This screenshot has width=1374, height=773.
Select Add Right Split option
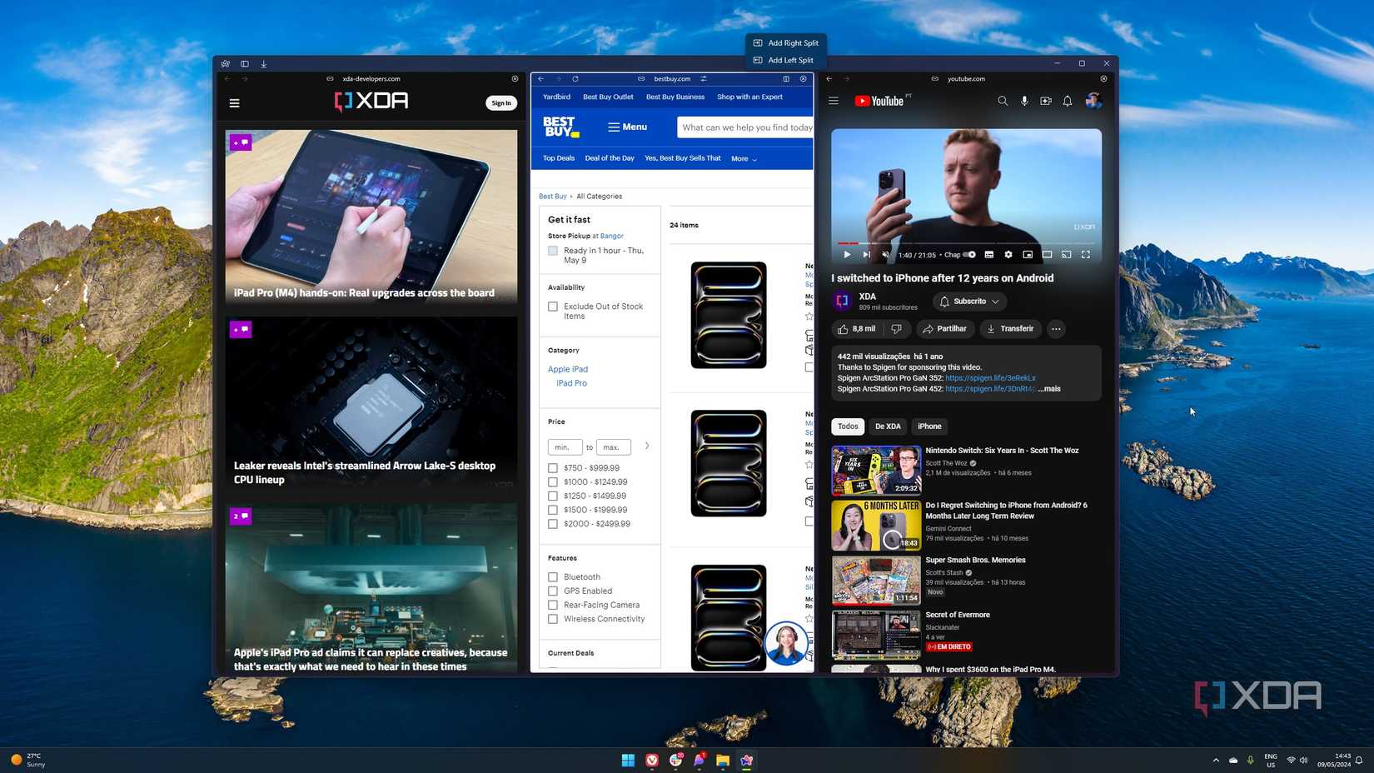[x=785, y=43]
